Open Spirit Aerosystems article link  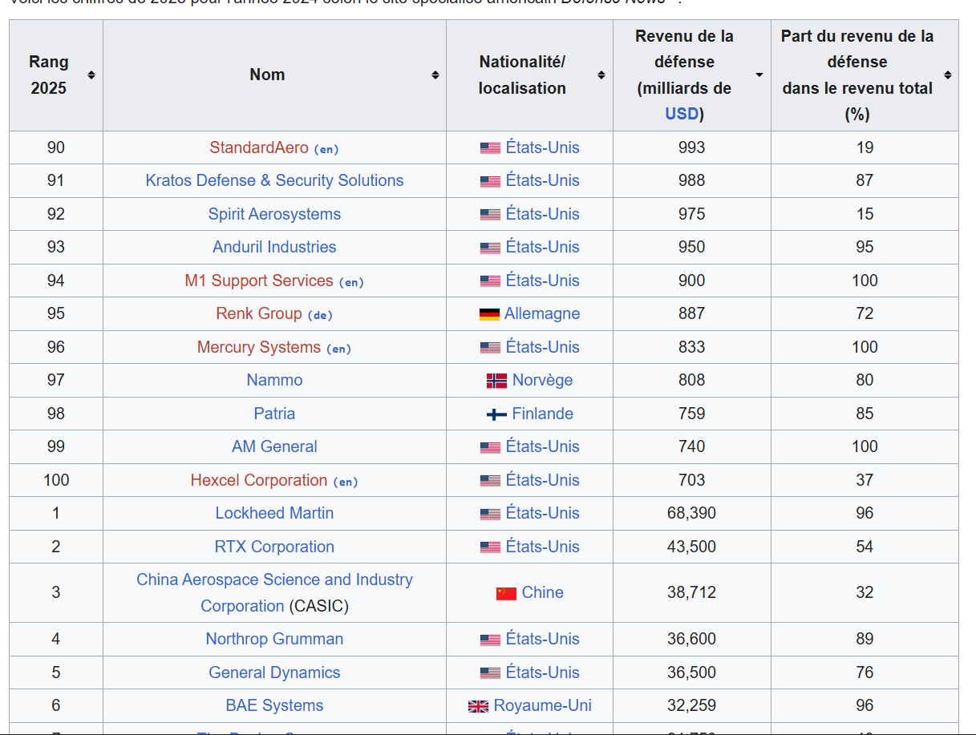pyautogui.click(x=274, y=214)
